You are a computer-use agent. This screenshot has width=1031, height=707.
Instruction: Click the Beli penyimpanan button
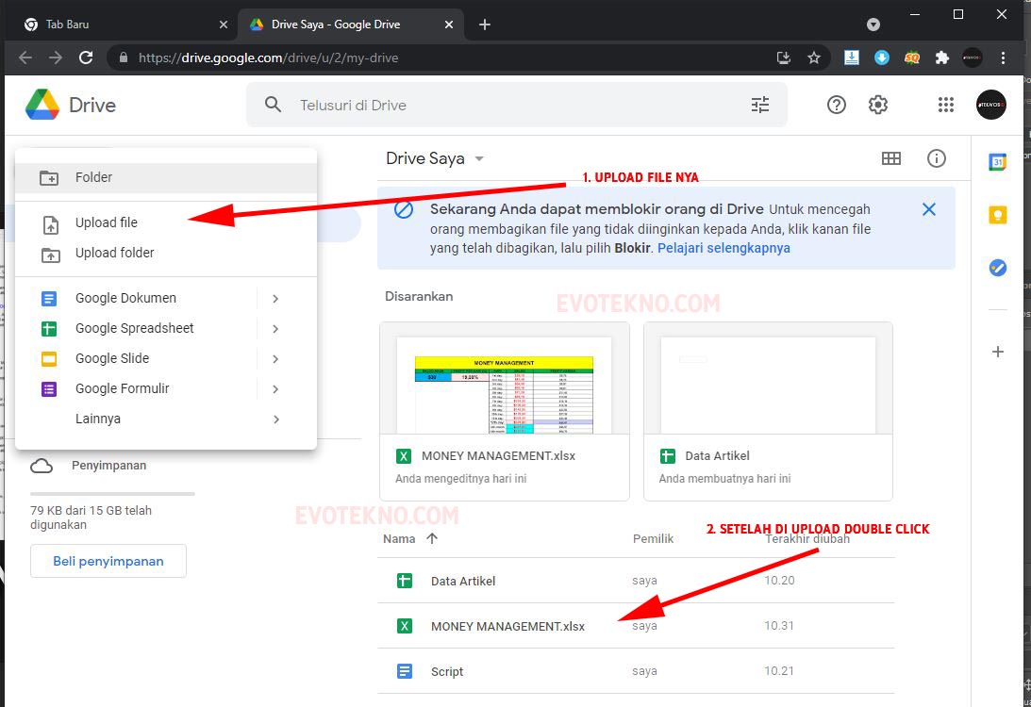tap(108, 560)
